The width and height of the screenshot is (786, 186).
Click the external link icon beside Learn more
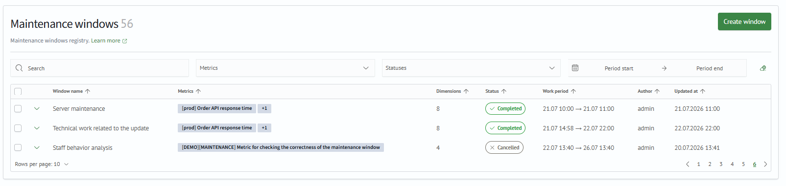click(124, 41)
